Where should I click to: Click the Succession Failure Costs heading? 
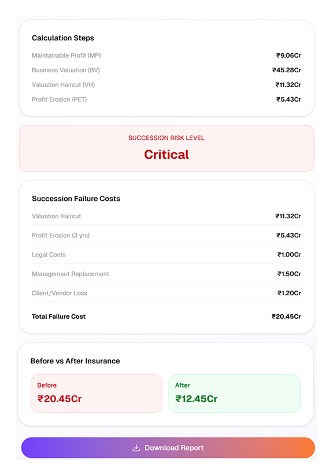76,199
